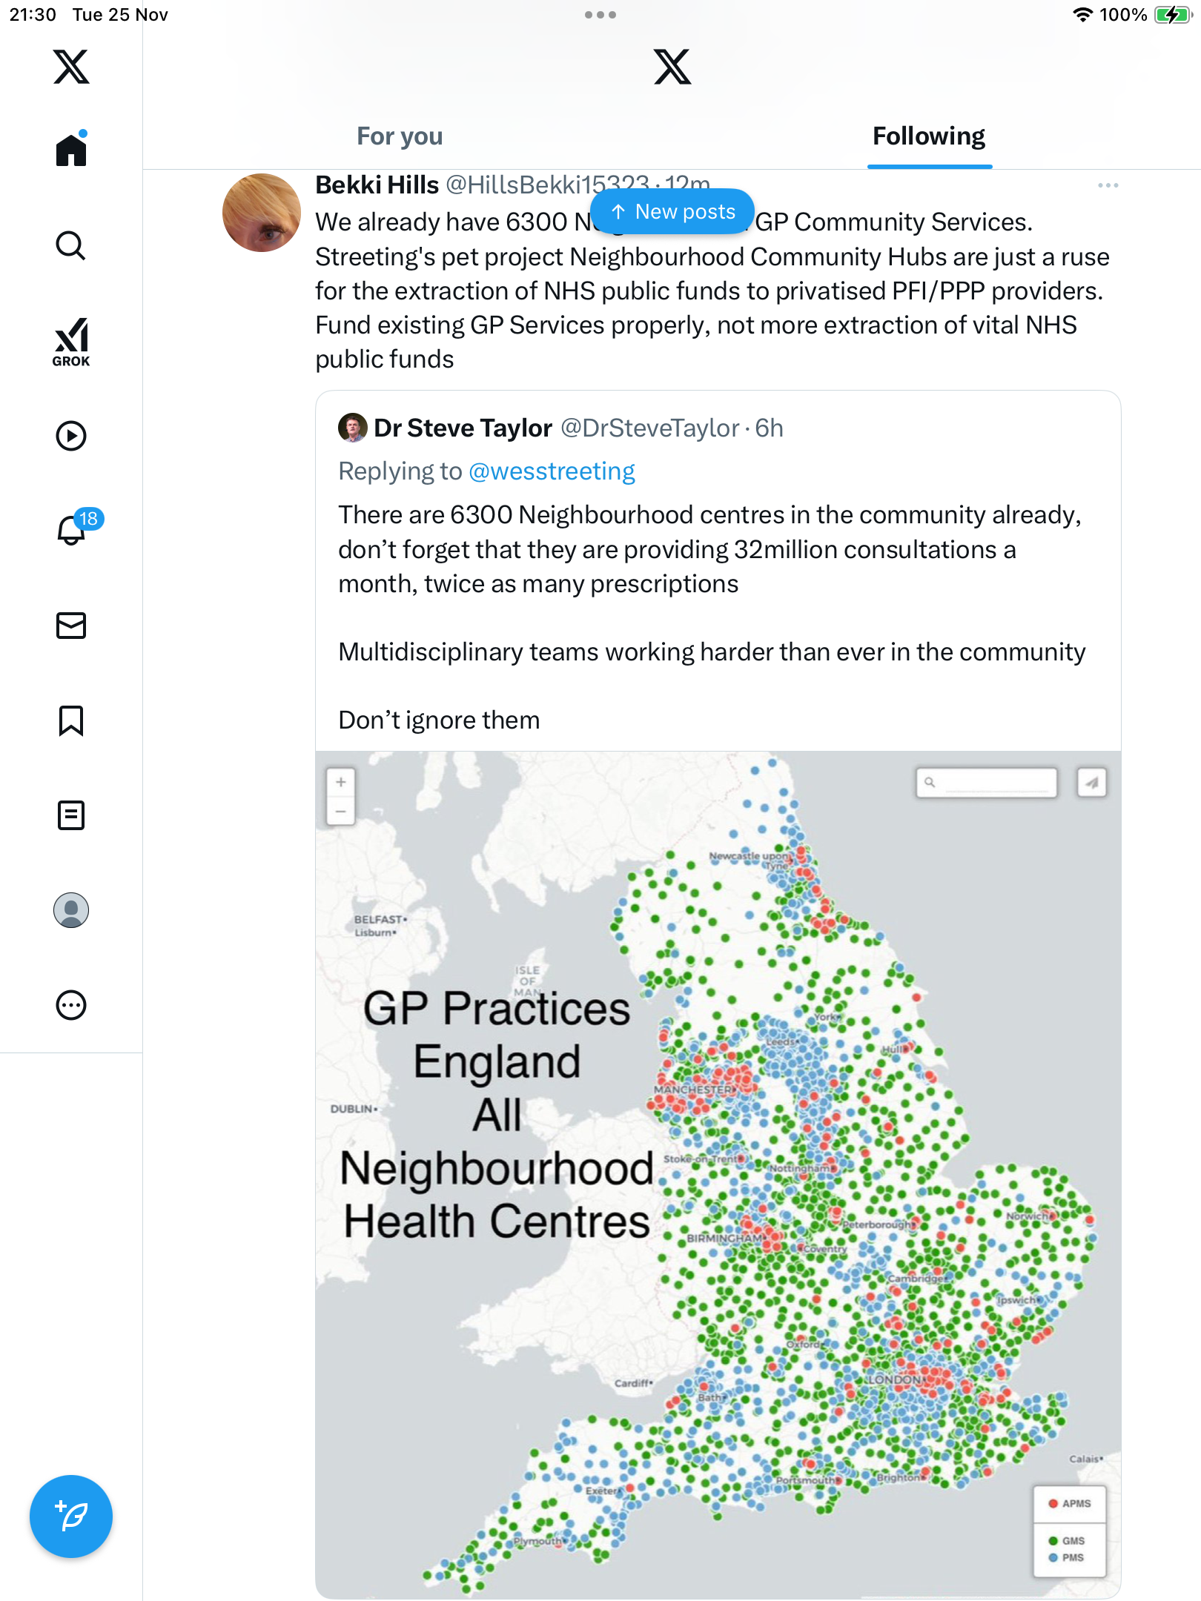Tap the compose new post button
The image size is (1201, 1601).
pyautogui.click(x=71, y=1517)
